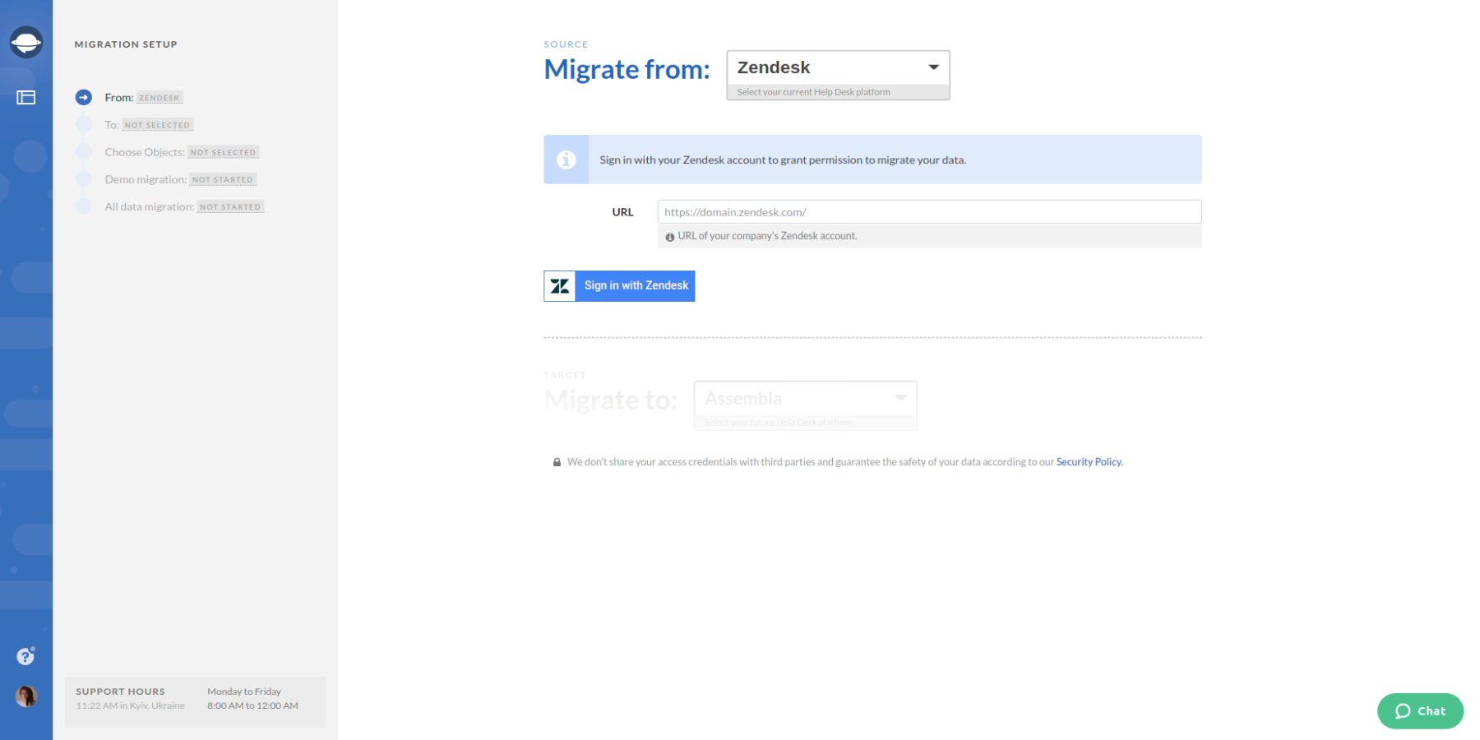Click the user avatar at sidebar bottom
This screenshot has width=1480, height=740.
coord(26,696)
